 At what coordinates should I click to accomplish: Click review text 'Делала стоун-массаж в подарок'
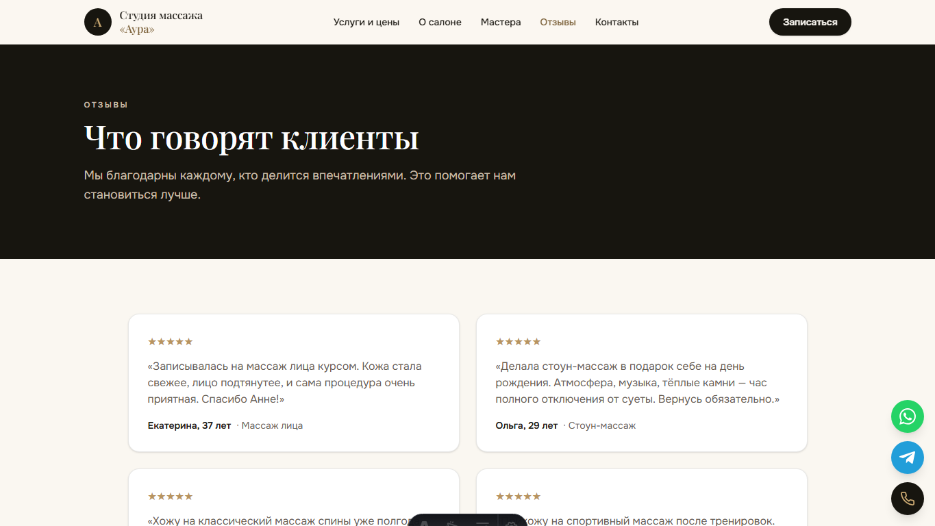tap(638, 383)
